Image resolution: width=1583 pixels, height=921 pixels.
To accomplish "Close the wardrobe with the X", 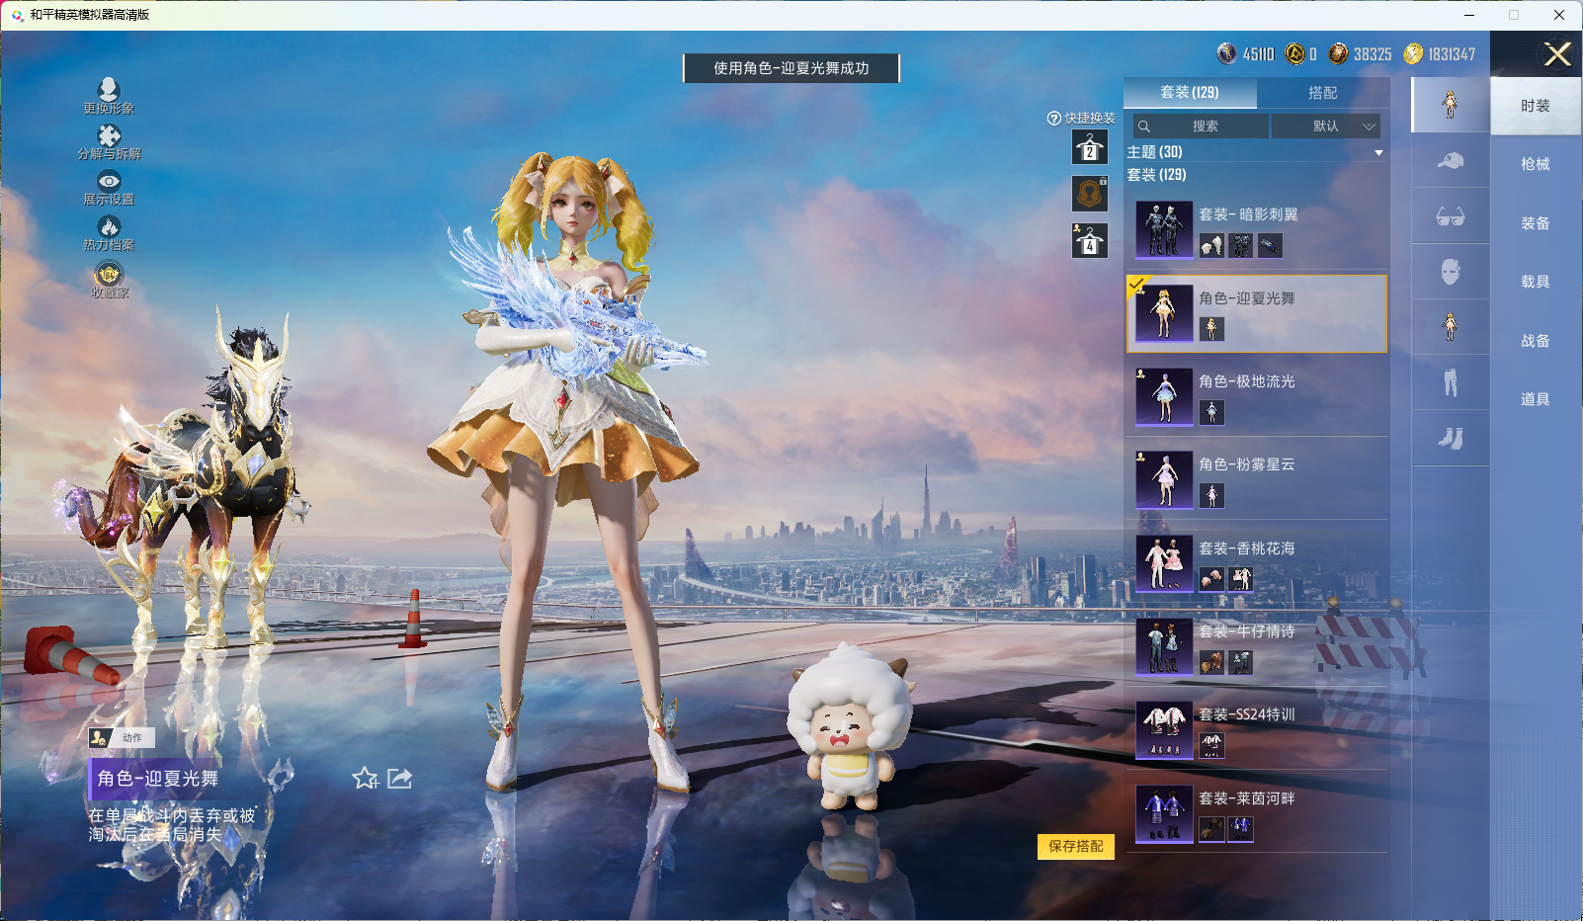I will (1557, 54).
